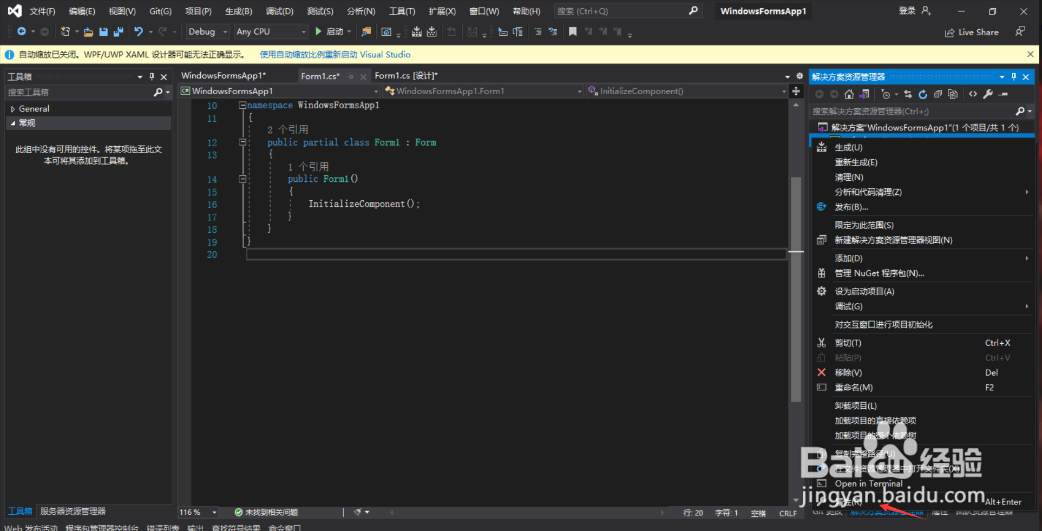The image size is (1042, 531).
Task: Dismiss the yellow info bar with its X
Action: (x=1030, y=54)
